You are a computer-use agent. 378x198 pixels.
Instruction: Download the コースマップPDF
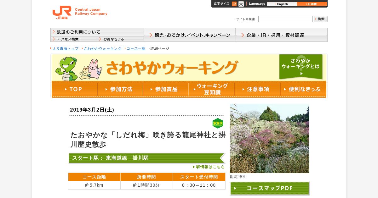(x=270, y=188)
